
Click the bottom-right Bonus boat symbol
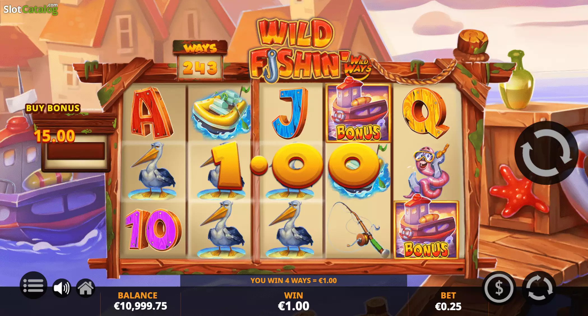426,230
